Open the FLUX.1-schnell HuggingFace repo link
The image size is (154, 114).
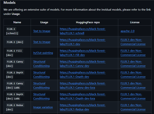point(83,31)
